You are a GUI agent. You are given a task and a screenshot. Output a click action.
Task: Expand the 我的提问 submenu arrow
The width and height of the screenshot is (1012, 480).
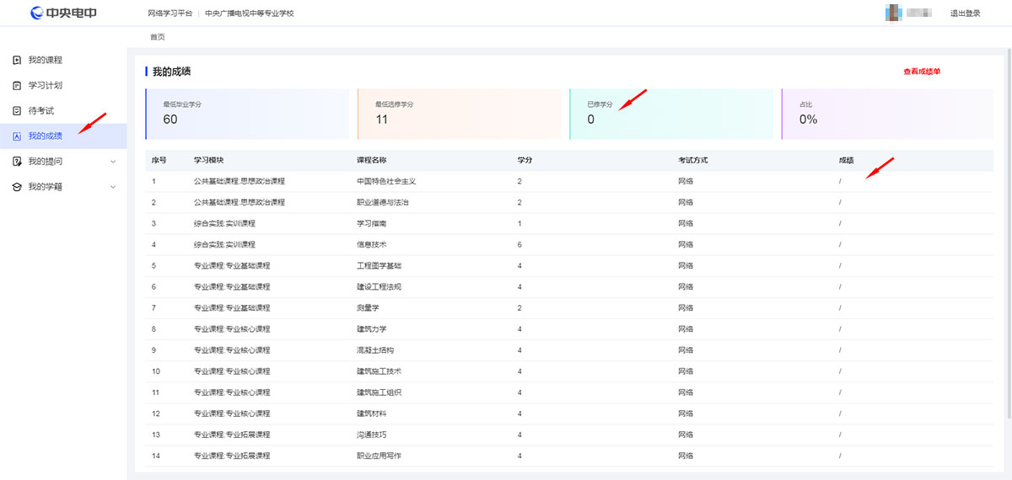pos(113,161)
